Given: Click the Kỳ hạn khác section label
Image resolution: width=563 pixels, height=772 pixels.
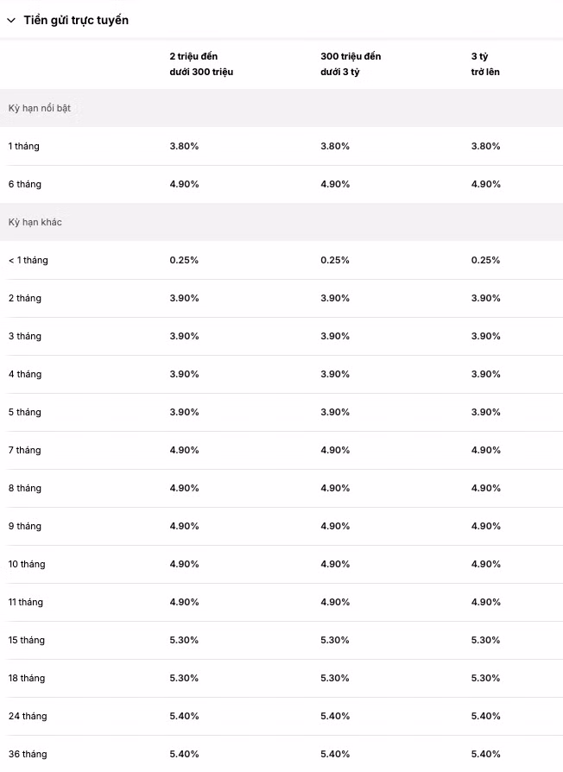Looking at the screenshot, I should point(35,222).
